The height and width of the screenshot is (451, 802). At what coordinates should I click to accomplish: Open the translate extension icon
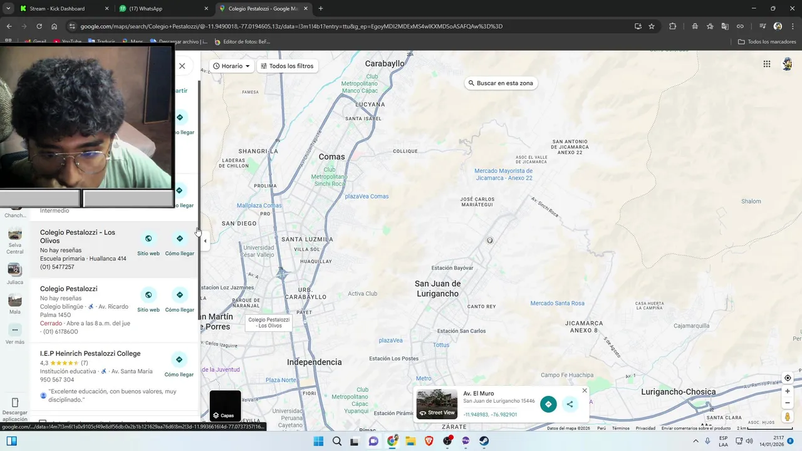click(725, 26)
